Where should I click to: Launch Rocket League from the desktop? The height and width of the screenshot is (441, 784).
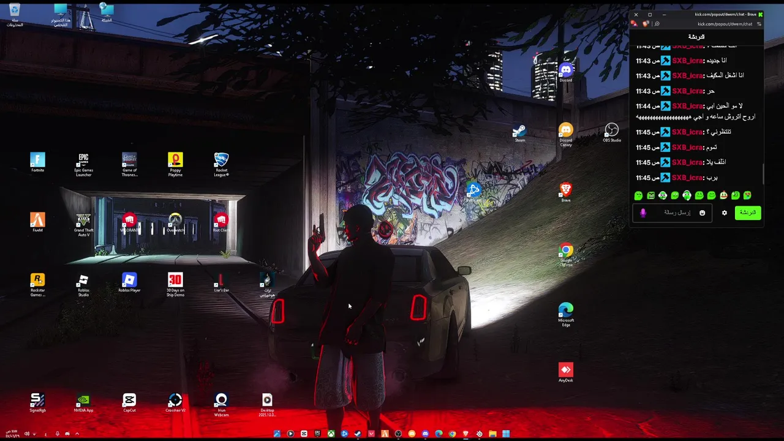221,165
